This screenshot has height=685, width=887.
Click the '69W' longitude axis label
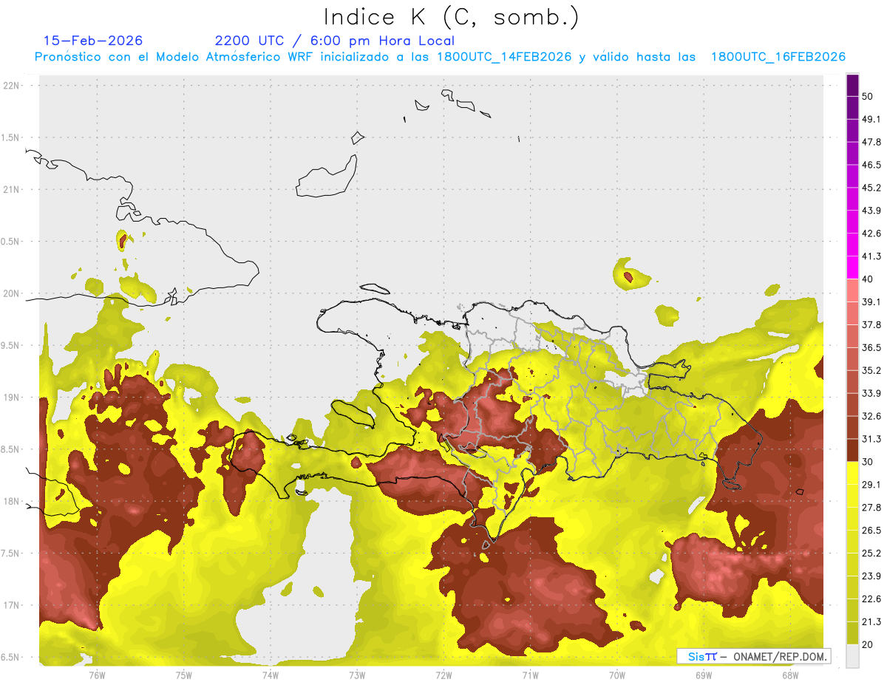click(x=704, y=675)
